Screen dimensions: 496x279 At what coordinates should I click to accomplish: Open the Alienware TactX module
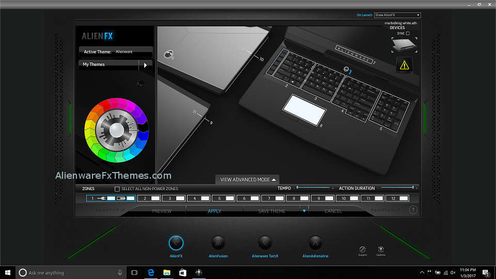point(265,243)
